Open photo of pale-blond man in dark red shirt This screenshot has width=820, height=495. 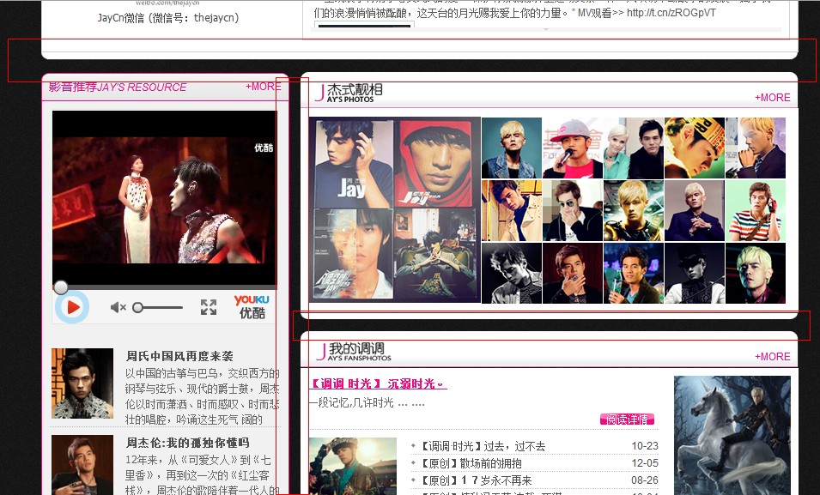click(x=756, y=273)
